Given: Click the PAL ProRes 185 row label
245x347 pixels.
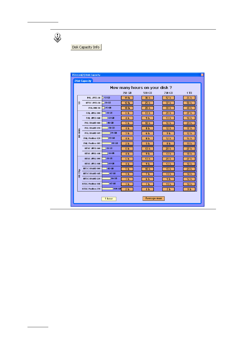Looking at the screenshot, I should click(92, 143).
